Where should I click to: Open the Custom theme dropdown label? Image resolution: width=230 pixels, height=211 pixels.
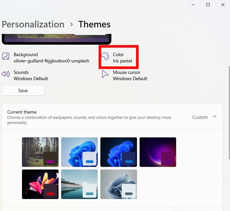(x=200, y=117)
